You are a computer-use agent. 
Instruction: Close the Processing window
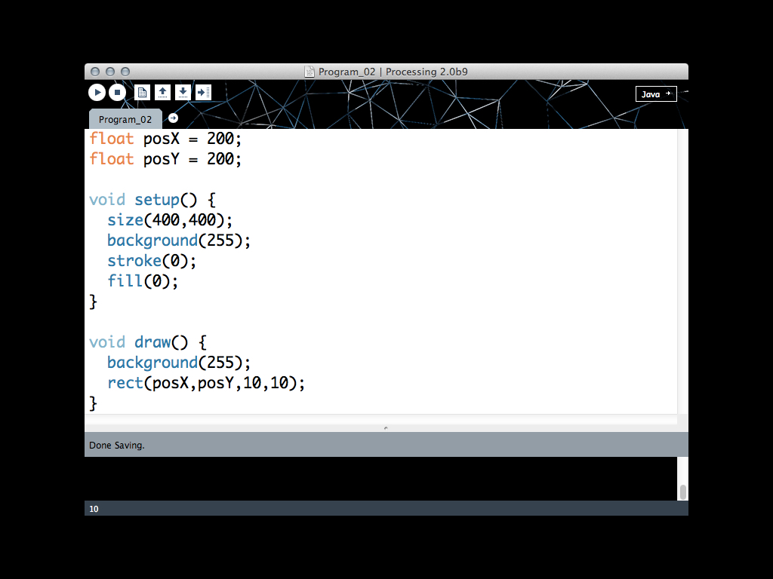coord(95,72)
